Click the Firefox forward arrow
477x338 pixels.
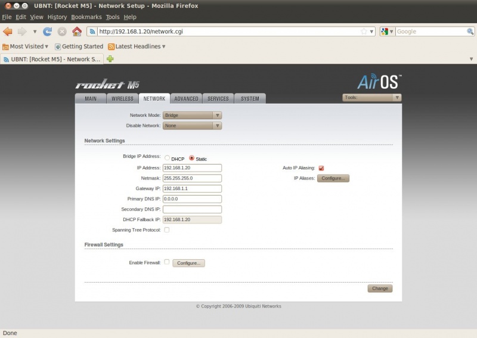22,32
